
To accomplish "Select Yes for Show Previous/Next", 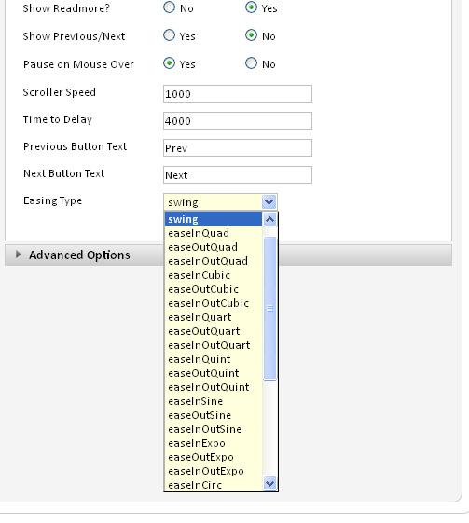I will coord(169,35).
